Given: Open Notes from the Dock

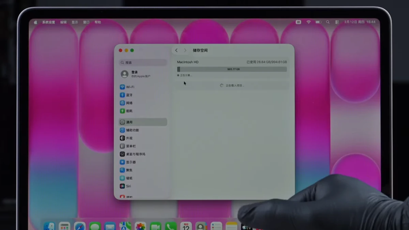Looking at the screenshot, I should [231, 226].
